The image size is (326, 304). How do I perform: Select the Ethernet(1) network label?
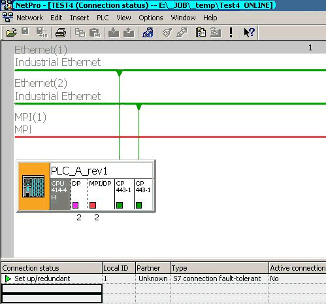41,50
